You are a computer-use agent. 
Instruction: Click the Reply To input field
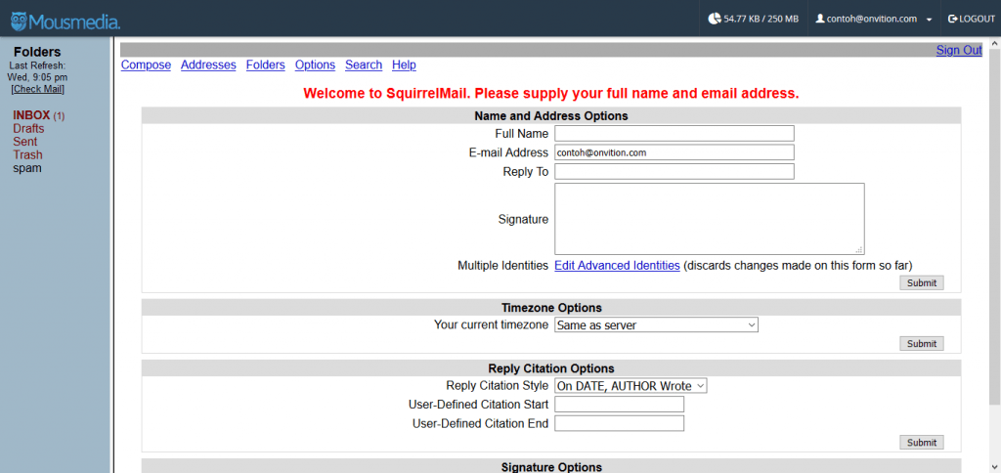pos(675,172)
